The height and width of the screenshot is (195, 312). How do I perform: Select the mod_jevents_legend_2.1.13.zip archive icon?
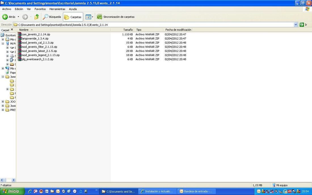(x=20, y=55)
